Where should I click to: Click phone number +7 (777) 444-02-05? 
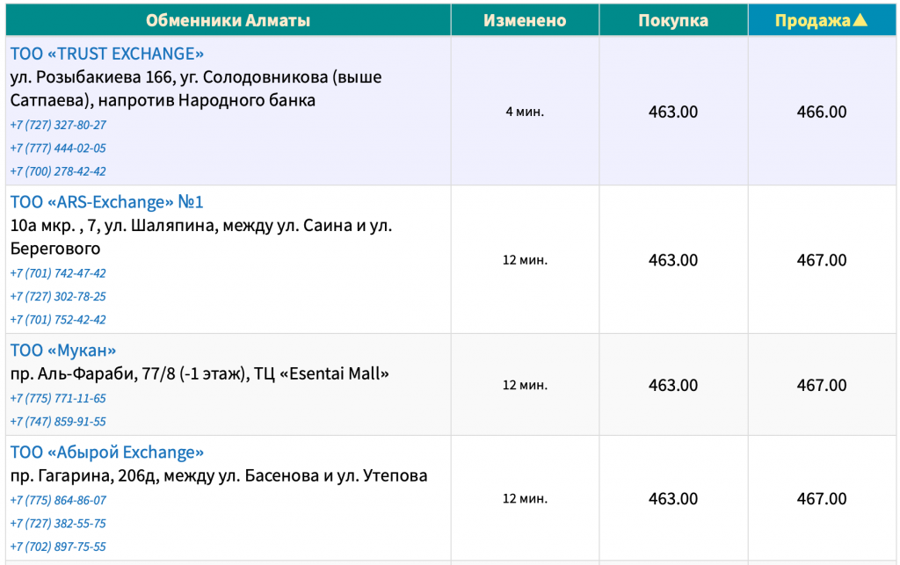58,148
